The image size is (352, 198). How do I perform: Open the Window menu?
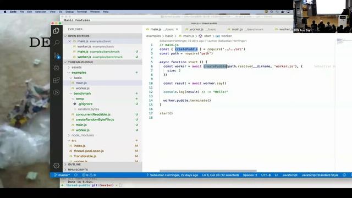(x=95, y=12)
